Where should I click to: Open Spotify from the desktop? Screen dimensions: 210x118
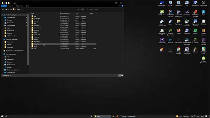(195, 31)
